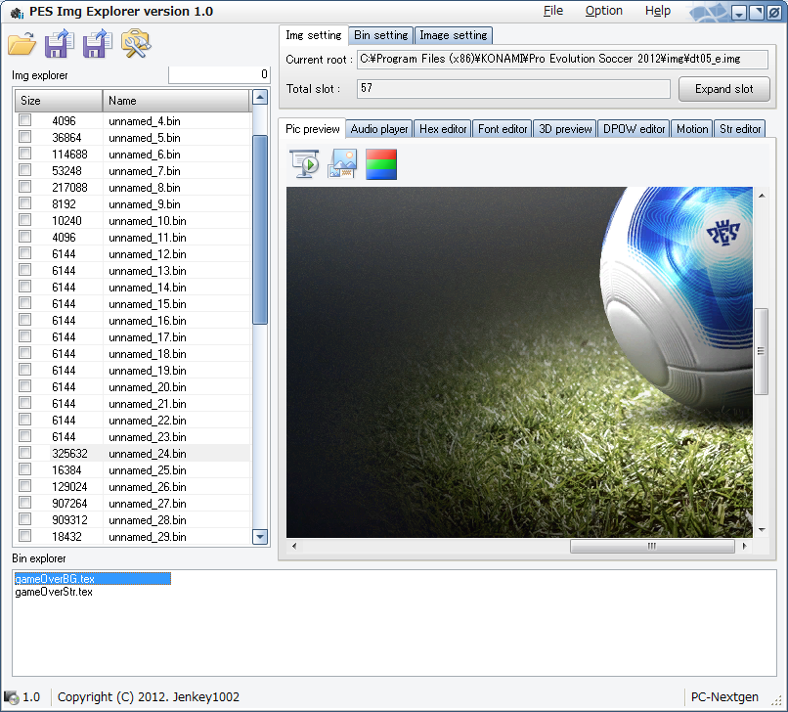Click the Img list scroll-down arrow

[x=260, y=536]
